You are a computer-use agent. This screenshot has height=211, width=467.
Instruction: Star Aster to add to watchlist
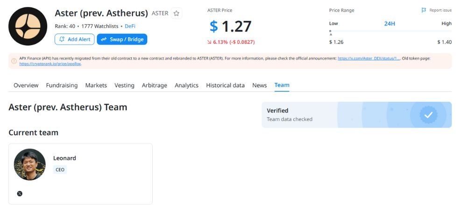[177, 14]
